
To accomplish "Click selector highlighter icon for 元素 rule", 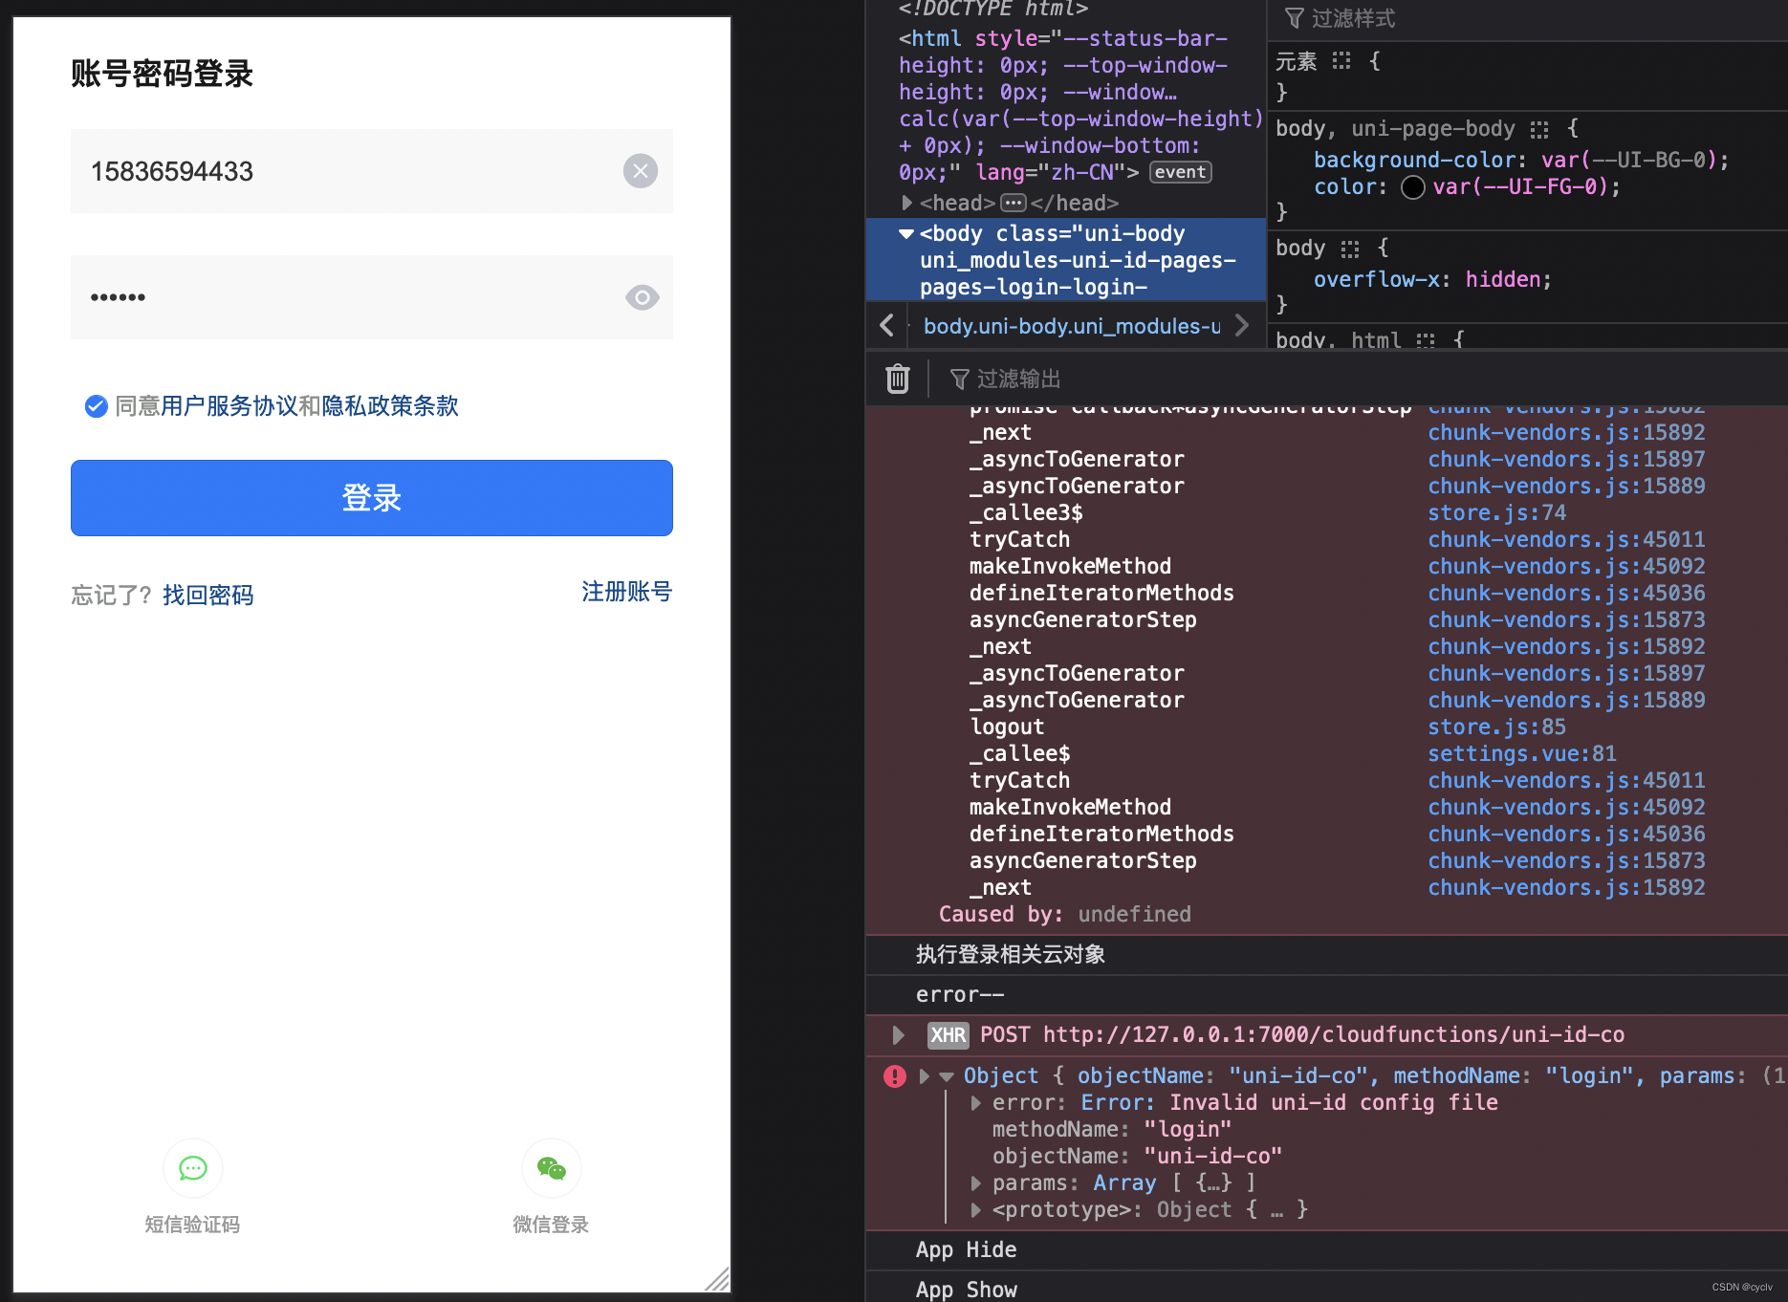I will tap(1342, 61).
